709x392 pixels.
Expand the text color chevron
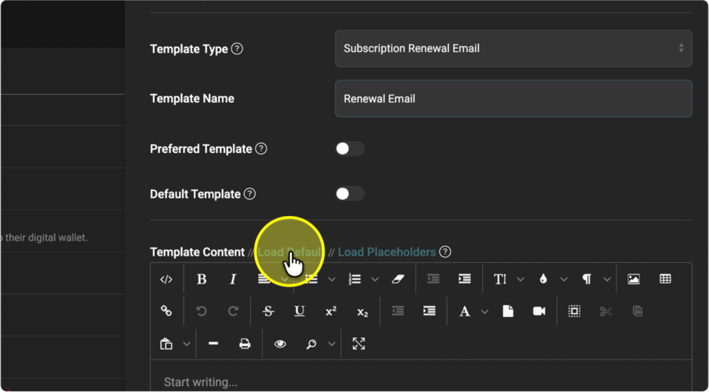point(564,280)
